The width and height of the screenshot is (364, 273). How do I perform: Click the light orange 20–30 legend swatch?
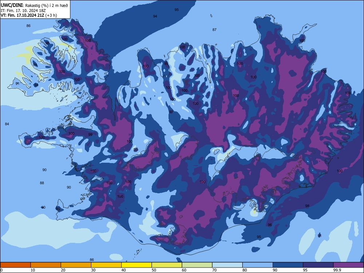click(76, 265)
